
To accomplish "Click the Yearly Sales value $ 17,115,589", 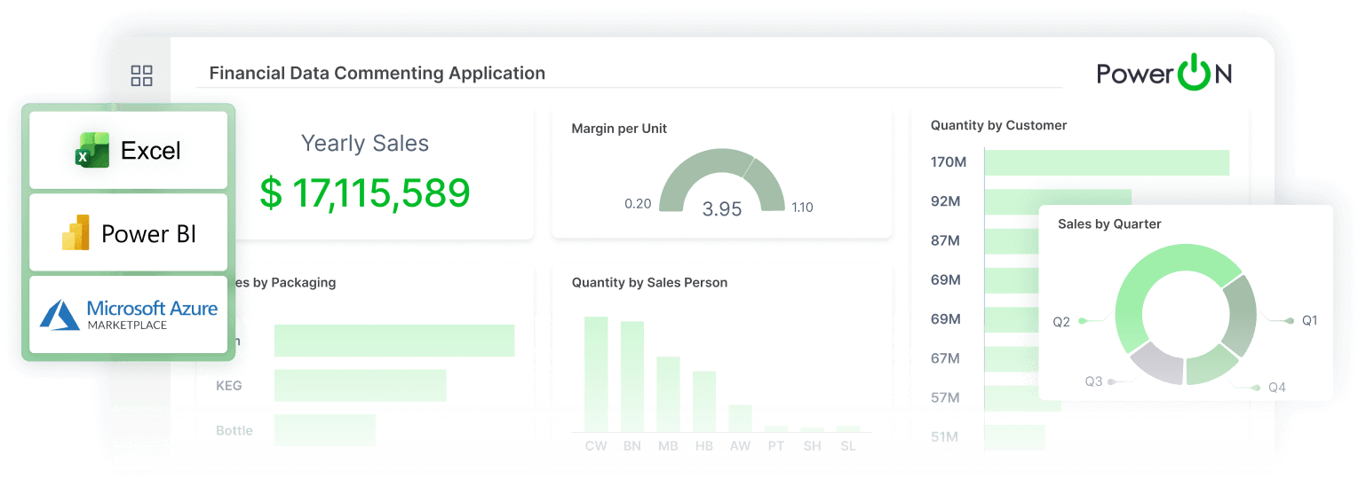I will click(365, 192).
